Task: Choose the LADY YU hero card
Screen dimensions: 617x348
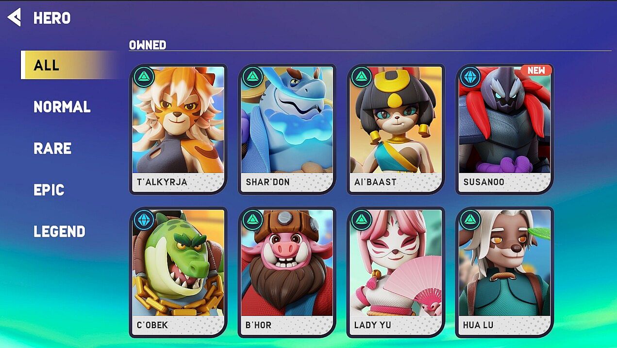Action: tap(396, 272)
